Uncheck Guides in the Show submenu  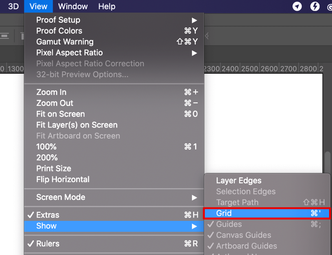click(229, 224)
